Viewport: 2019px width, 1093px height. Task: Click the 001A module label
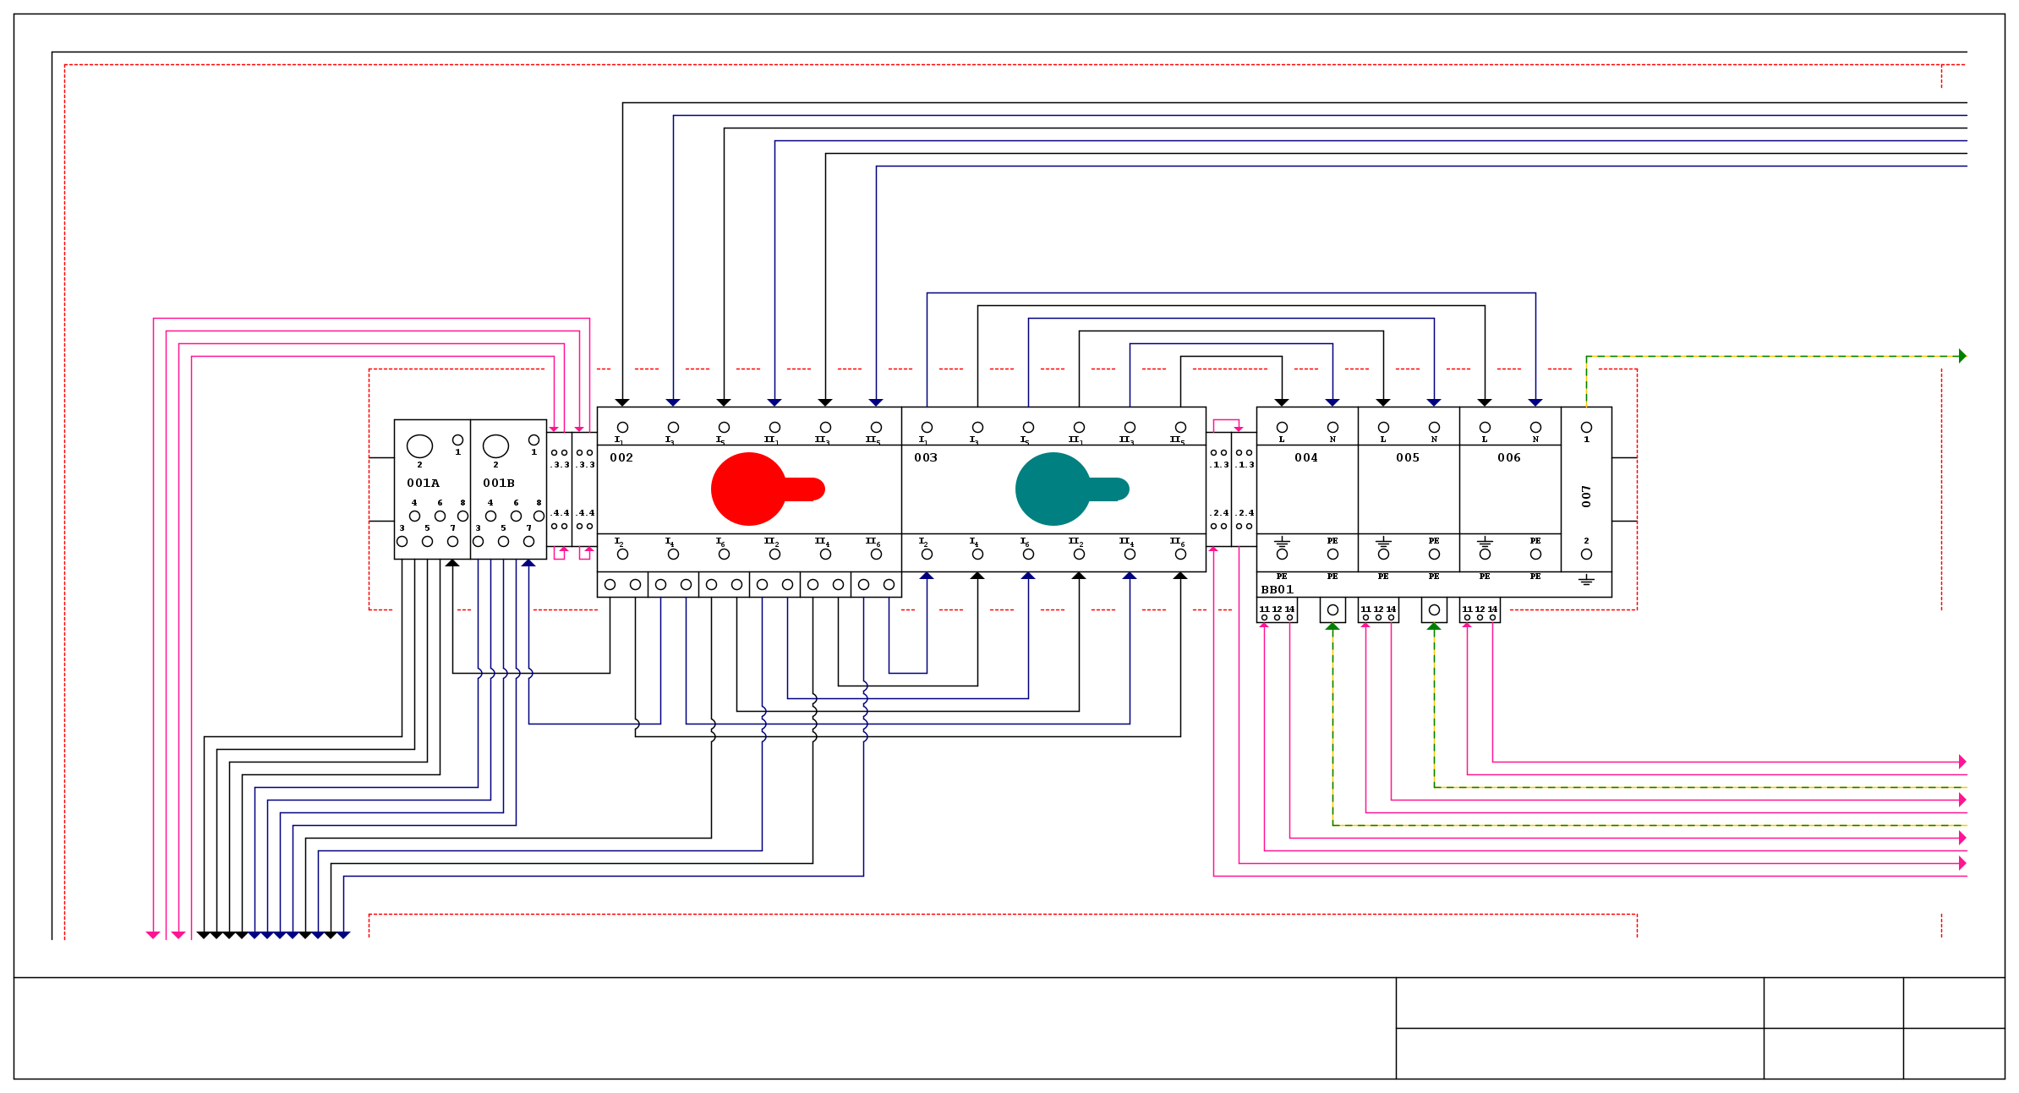[423, 483]
